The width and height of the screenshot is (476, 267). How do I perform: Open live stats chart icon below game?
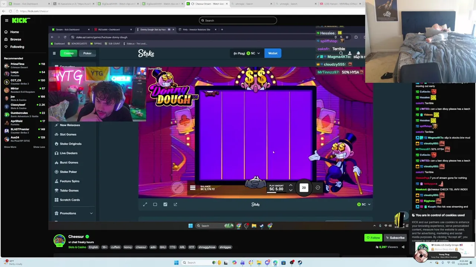pos(165,204)
